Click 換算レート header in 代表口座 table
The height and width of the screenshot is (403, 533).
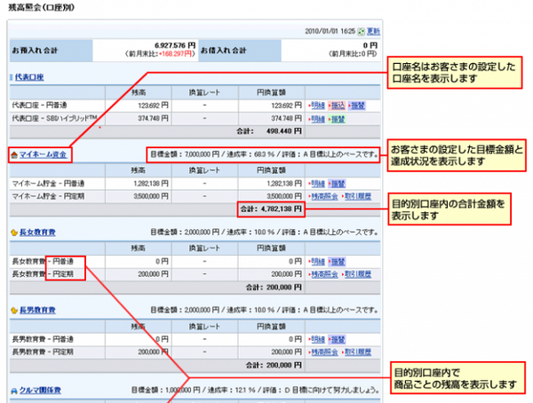[204, 92]
